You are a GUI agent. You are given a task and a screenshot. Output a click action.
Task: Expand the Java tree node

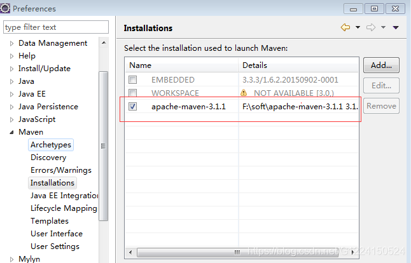(x=11, y=82)
